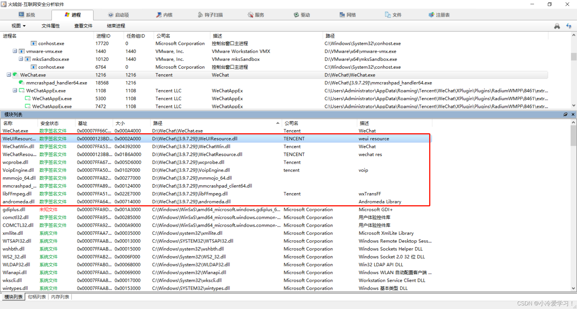Click the D:\WeChat\WeChat.exe module path
This screenshot has height=309, width=577.
(x=177, y=131)
